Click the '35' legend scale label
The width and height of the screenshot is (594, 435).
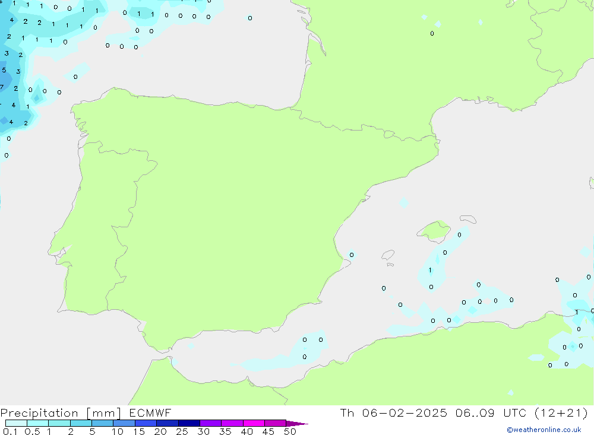point(225,431)
